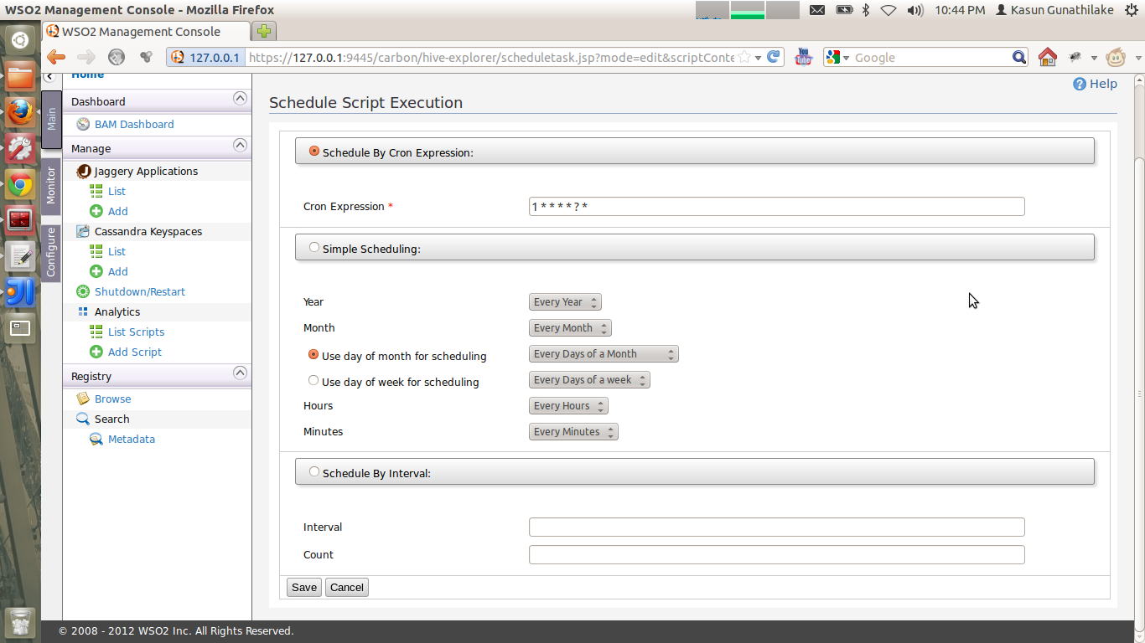Click the Cron Expression text field
Screen dimensions: 1145x643
pyautogui.click(x=777, y=207)
